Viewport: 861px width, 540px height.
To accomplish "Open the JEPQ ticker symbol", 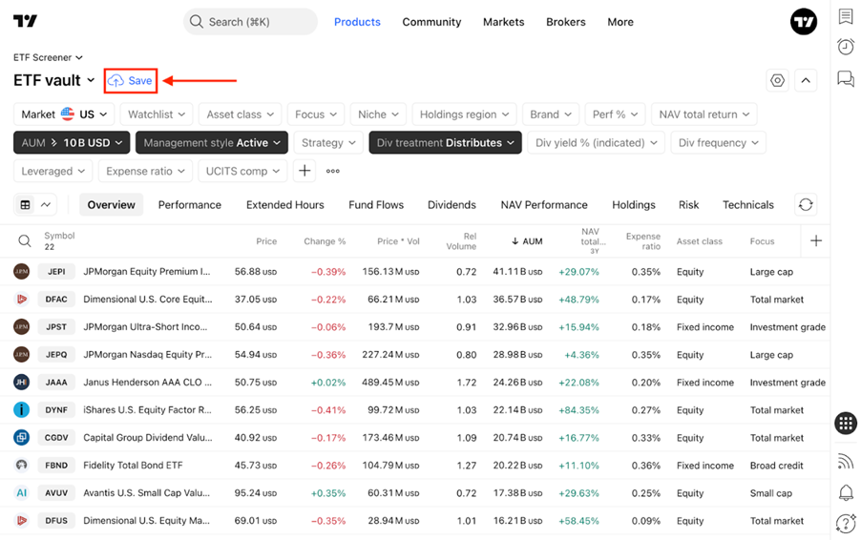I will tap(56, 355).
